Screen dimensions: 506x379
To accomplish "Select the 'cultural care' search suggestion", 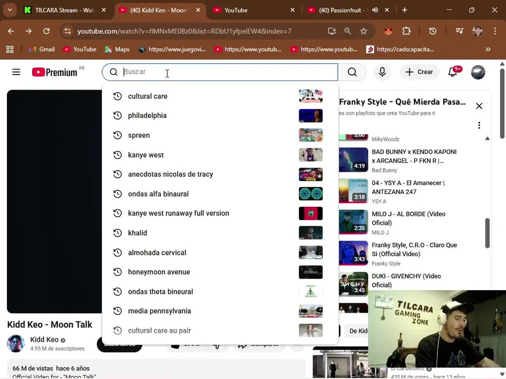I will pos(220,96).
